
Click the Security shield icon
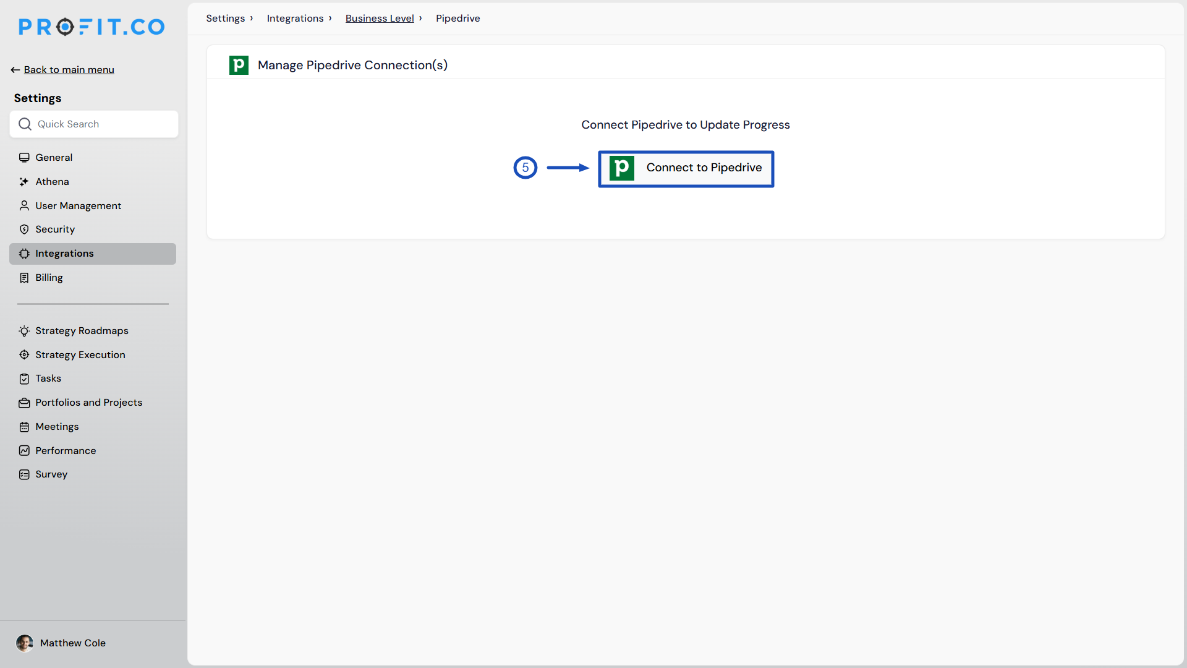coord(24,229)
